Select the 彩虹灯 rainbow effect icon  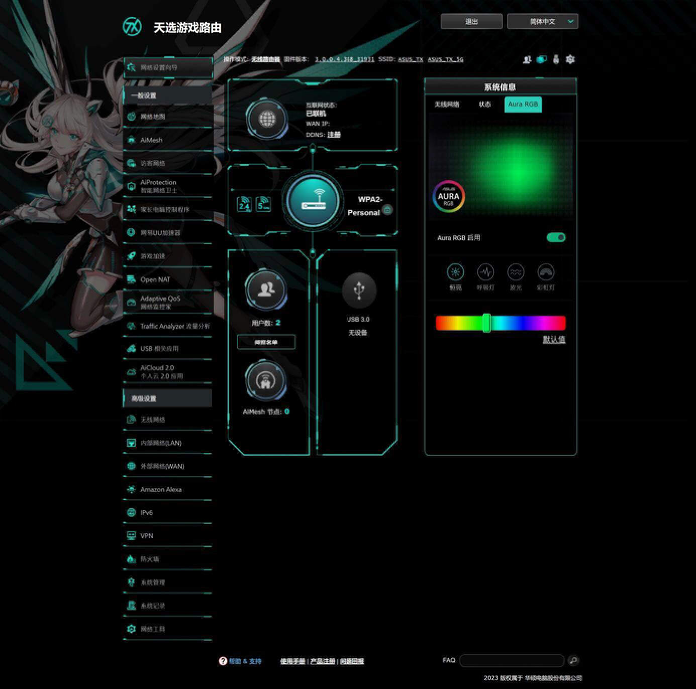(546, 272)
